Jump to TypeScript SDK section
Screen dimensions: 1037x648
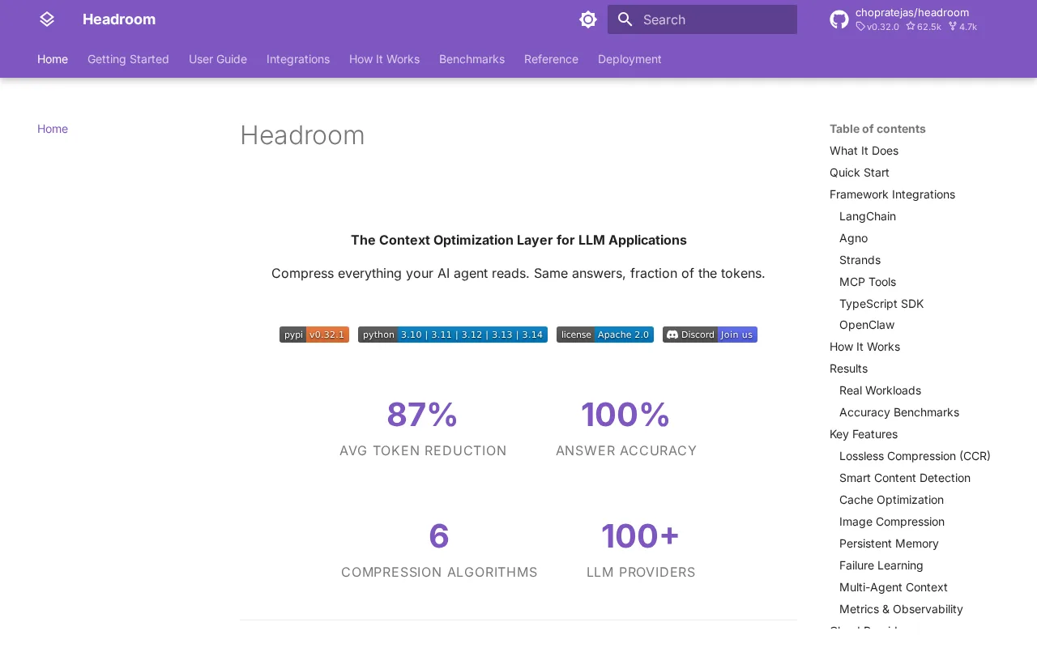tap(881, 304)
